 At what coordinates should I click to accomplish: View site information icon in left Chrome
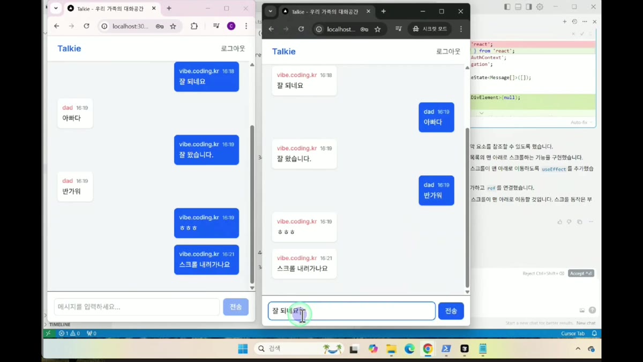(x=104, y=26)
